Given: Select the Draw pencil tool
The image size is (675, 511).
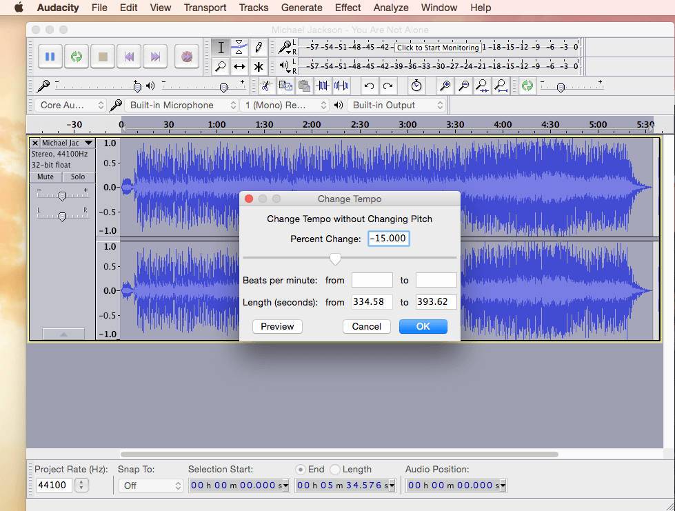Looking at the screenshot, I should click(x=259, y=47).
